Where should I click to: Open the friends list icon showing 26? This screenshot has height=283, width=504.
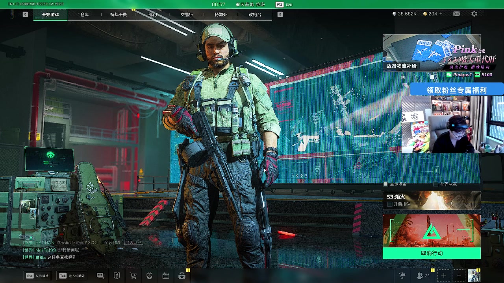point(423,276)
